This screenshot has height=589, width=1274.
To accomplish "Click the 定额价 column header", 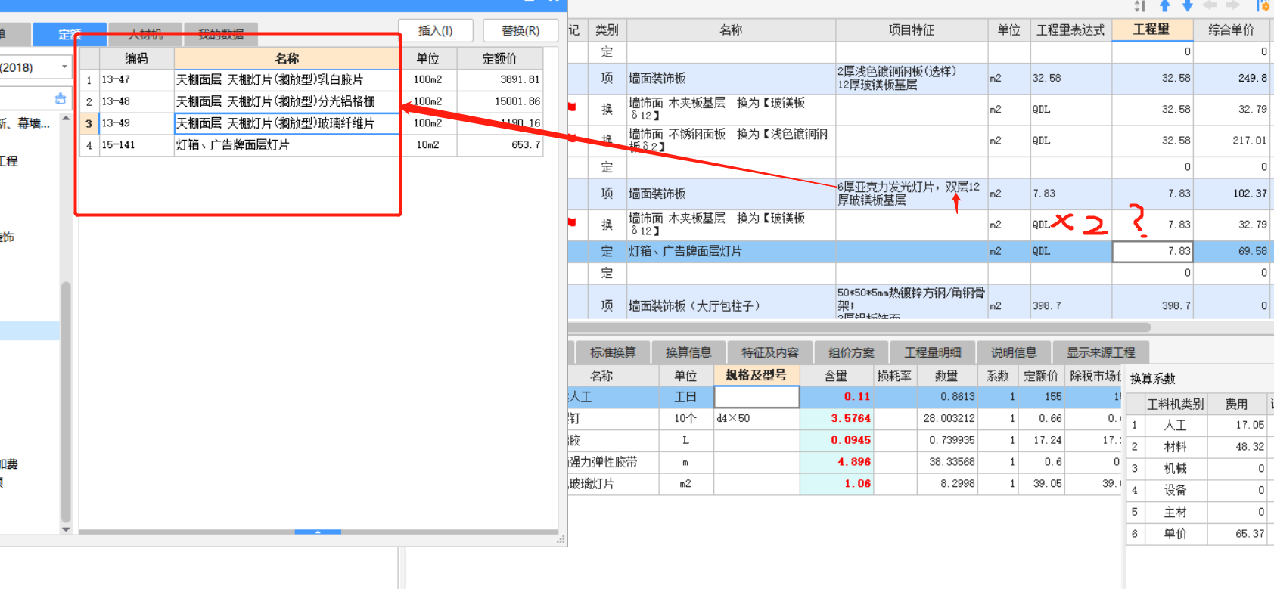I will tap(499, 58).
